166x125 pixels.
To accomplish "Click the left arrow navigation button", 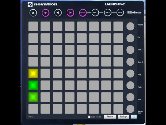I will pyautogui.click(x=58, y=13).
